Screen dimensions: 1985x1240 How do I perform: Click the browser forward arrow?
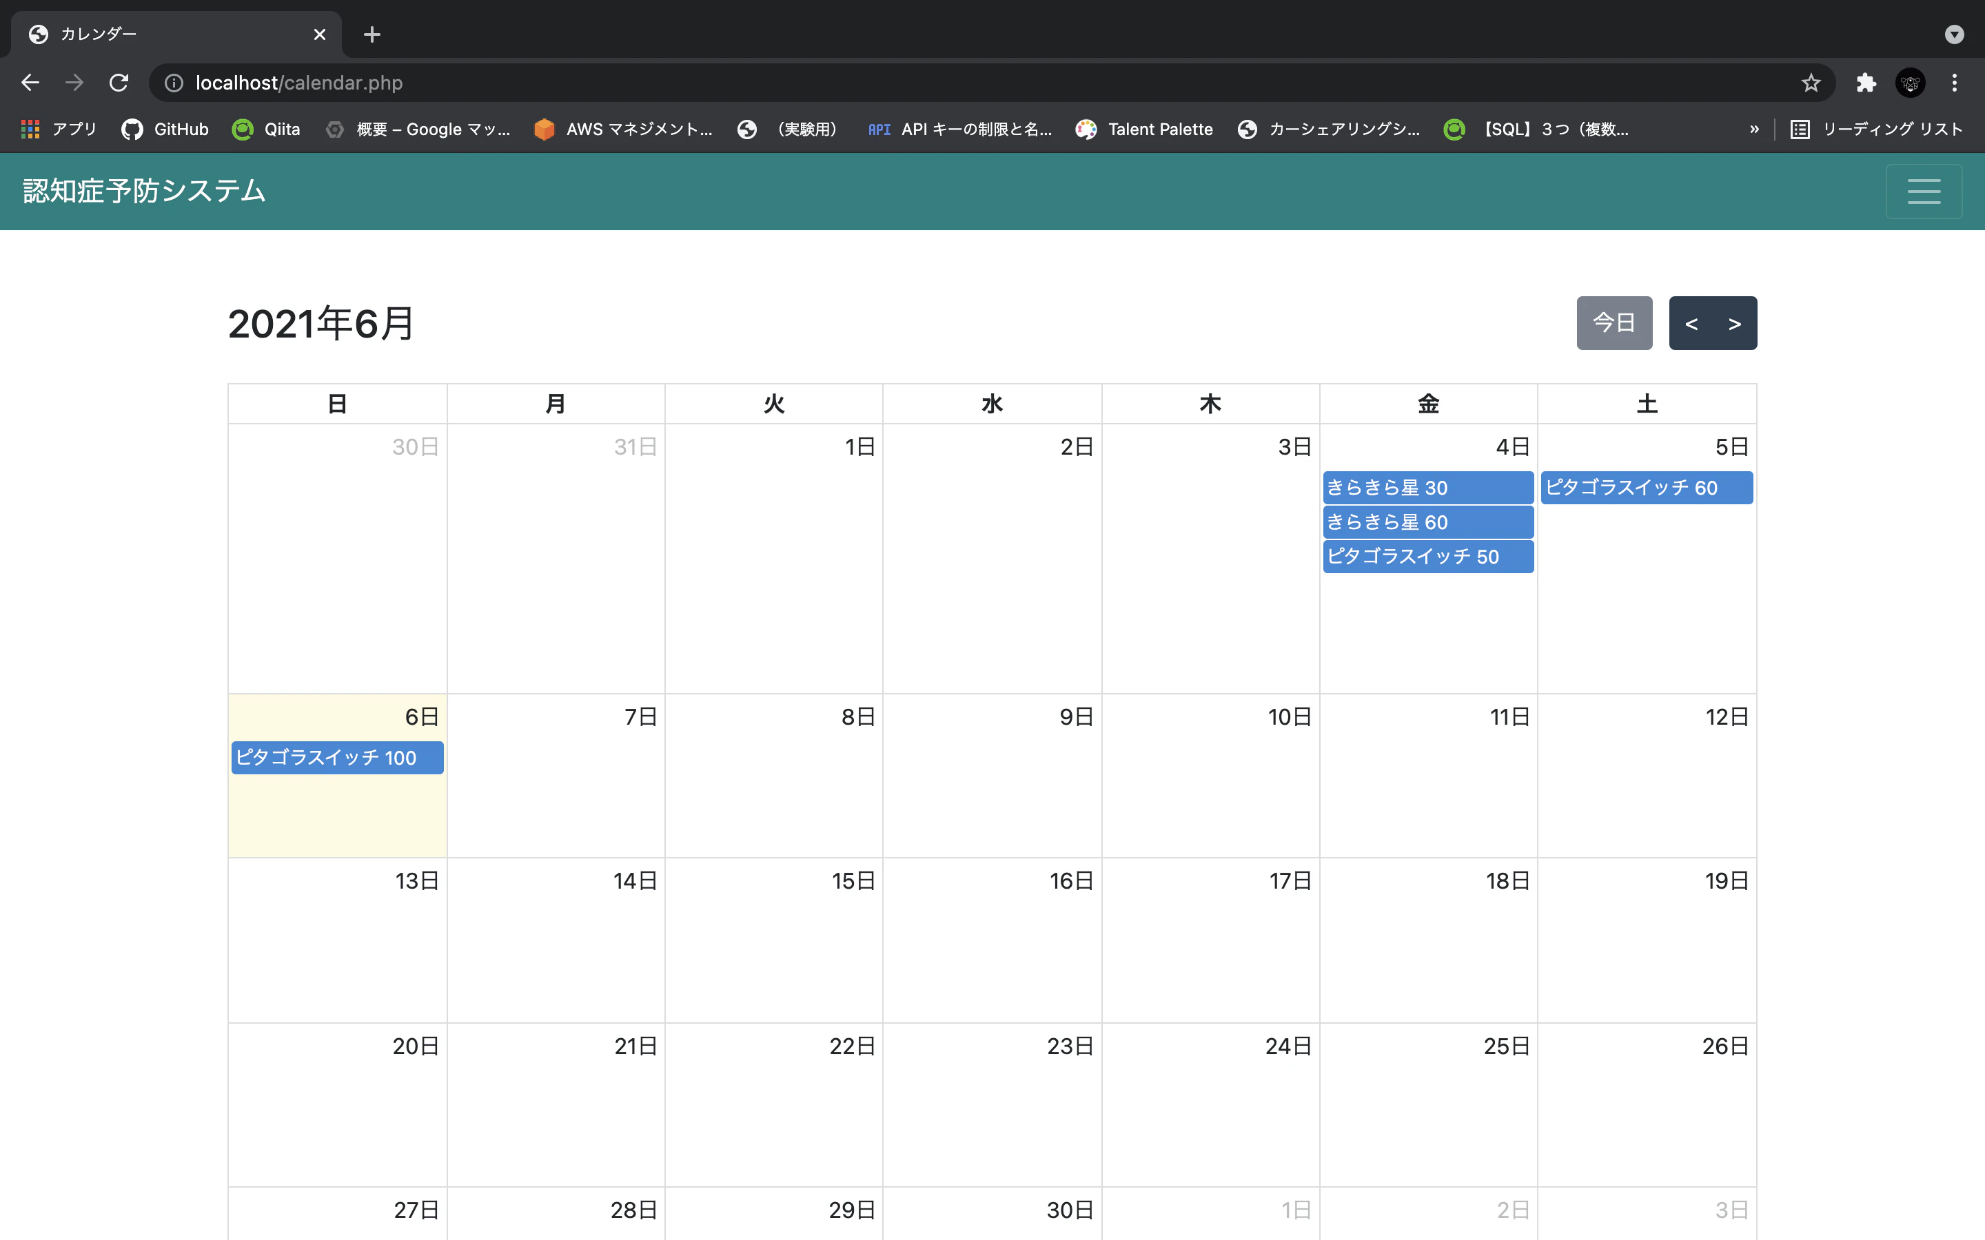coord(74,83)
